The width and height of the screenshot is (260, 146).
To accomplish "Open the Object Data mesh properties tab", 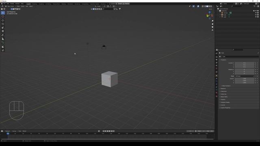I will [x=217, y=90].
